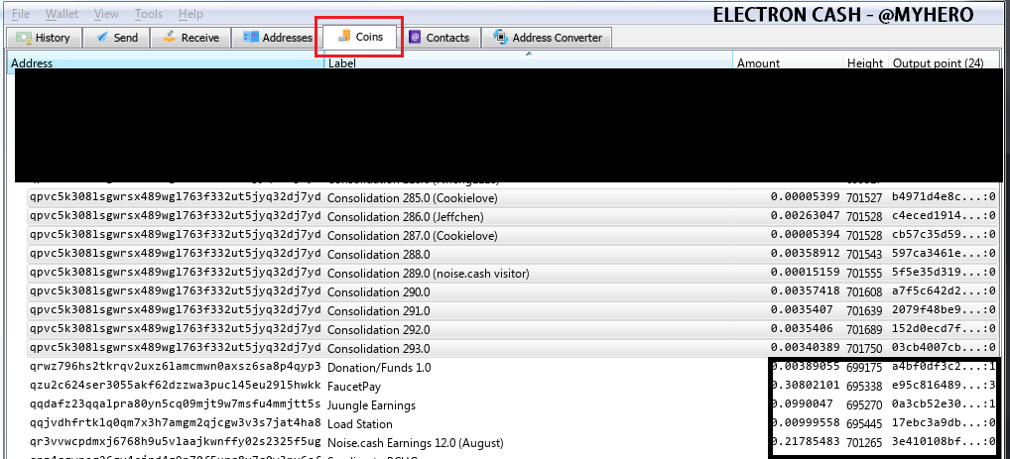Viewport: 1010px width, 459px height.
Task: Click the Coins tab coin-stack icon
Action: click(344, 36)
